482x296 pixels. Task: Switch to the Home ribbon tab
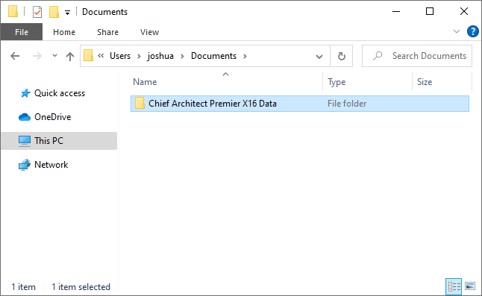pos(64,32)
